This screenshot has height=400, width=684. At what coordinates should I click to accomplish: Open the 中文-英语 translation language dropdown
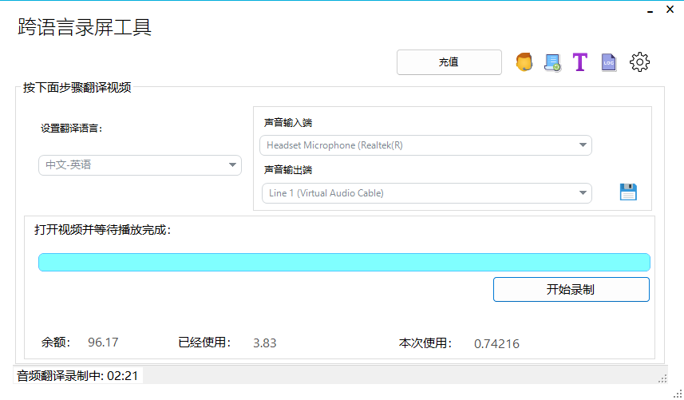[x=140, y=165]
